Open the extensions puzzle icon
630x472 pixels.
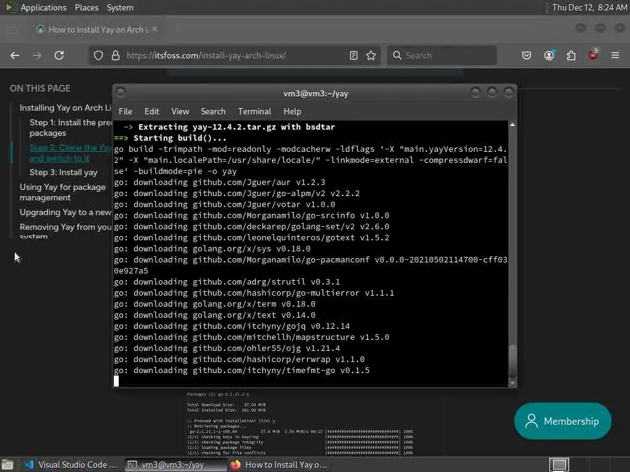(x=571, y=55)
